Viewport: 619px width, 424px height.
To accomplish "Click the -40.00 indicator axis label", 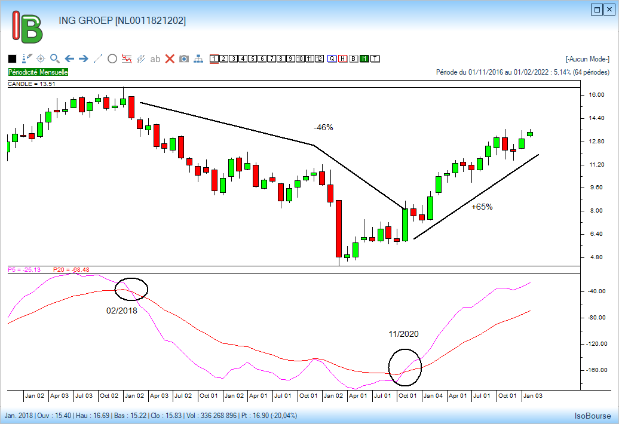I will [x=596, y=291].
